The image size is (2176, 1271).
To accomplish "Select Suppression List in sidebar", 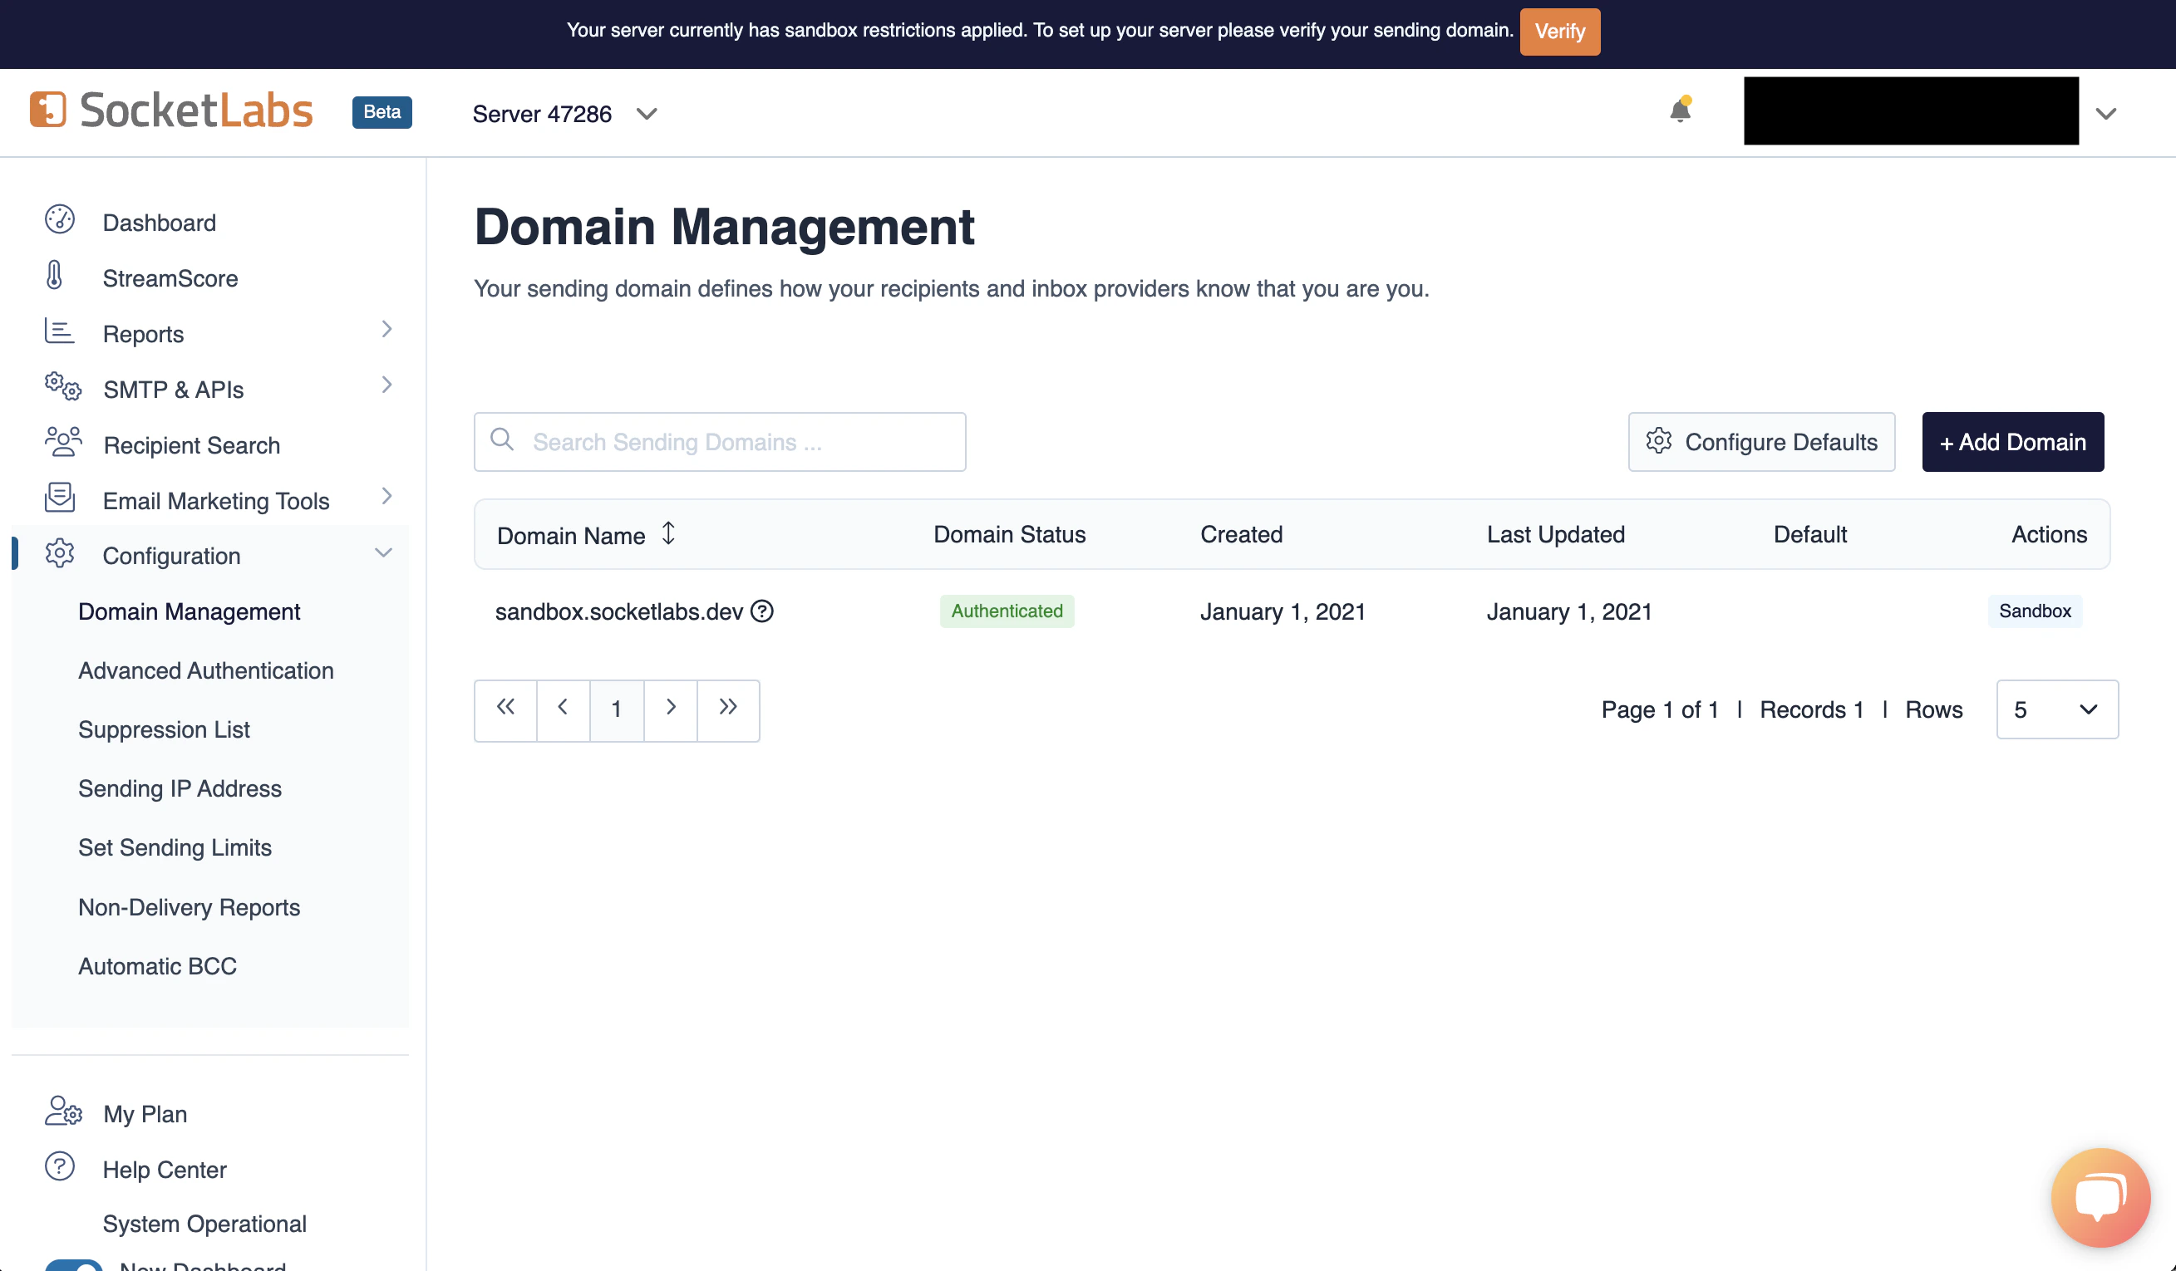I will [164, 729].
